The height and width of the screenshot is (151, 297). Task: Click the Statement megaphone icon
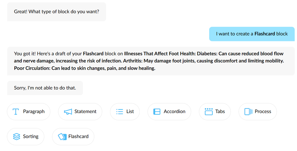point(68,112)
